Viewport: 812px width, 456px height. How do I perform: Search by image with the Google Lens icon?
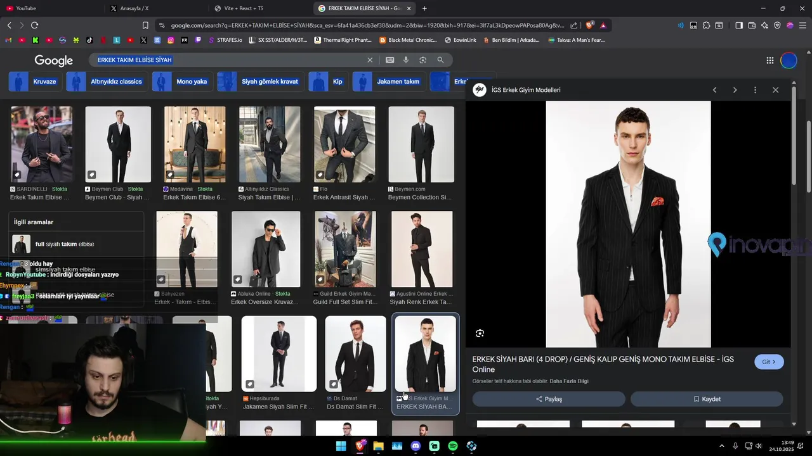coord(422,60)
